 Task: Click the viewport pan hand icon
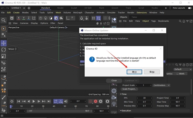click(97, 23)
